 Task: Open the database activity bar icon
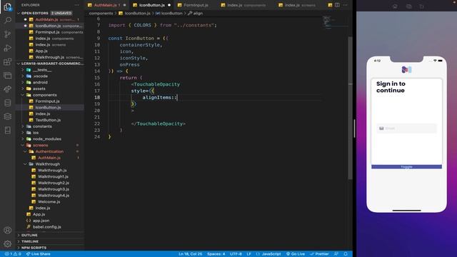point(8,103)
